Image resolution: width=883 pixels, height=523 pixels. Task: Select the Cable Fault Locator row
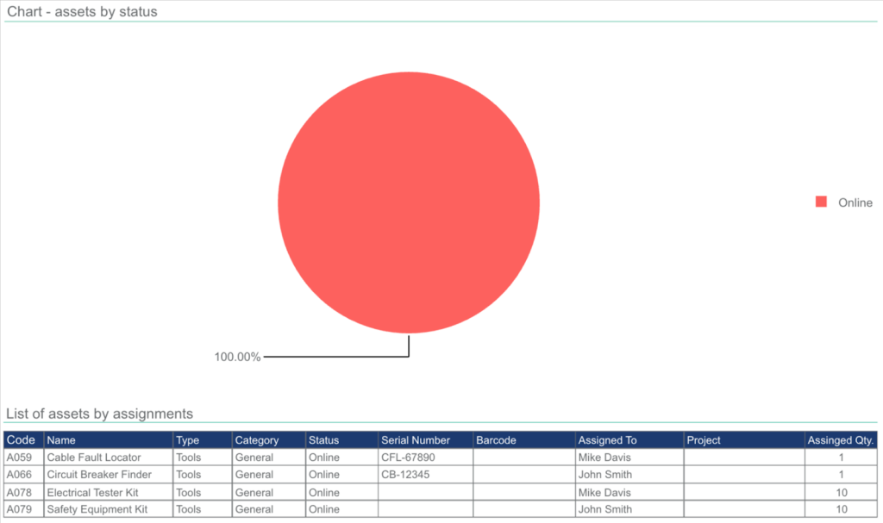pos(94,458)
